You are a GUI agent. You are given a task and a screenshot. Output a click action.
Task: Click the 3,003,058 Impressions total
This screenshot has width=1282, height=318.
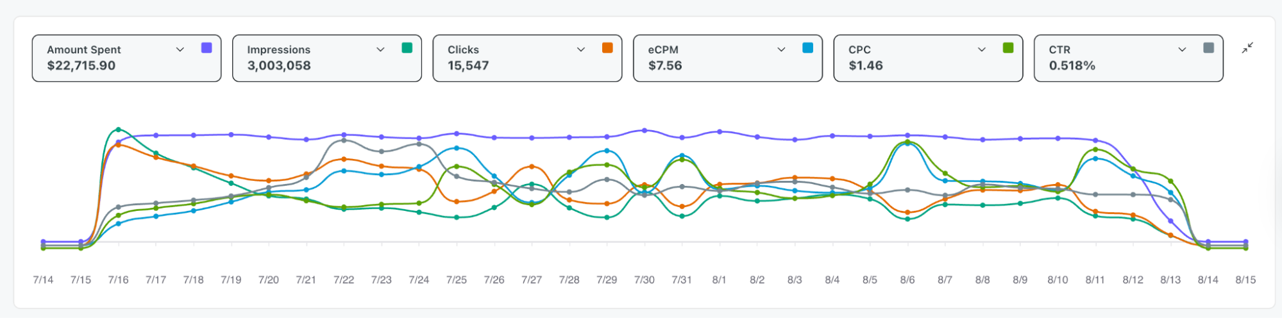coord(279,65)
